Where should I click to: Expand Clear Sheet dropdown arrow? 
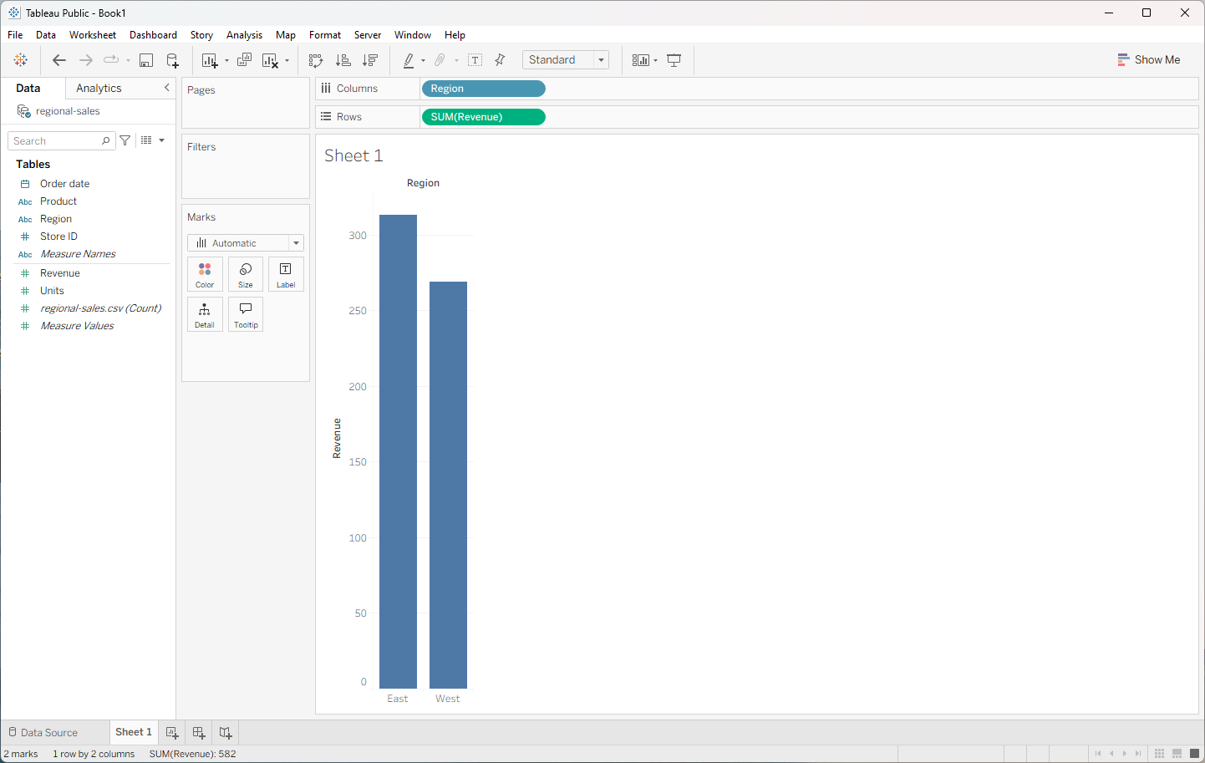pos(287,60)
